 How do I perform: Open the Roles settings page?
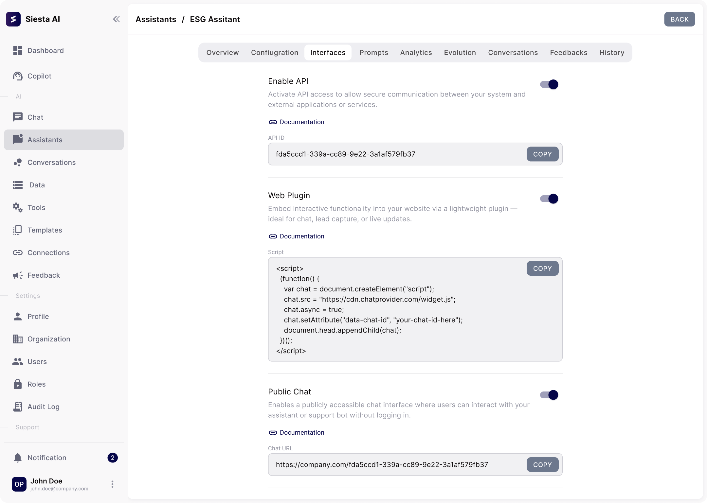click(64, 384)
